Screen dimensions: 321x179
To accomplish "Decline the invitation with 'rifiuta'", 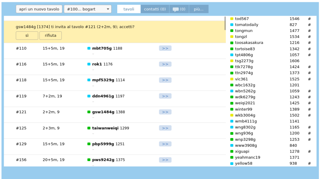I will [50, 35].
